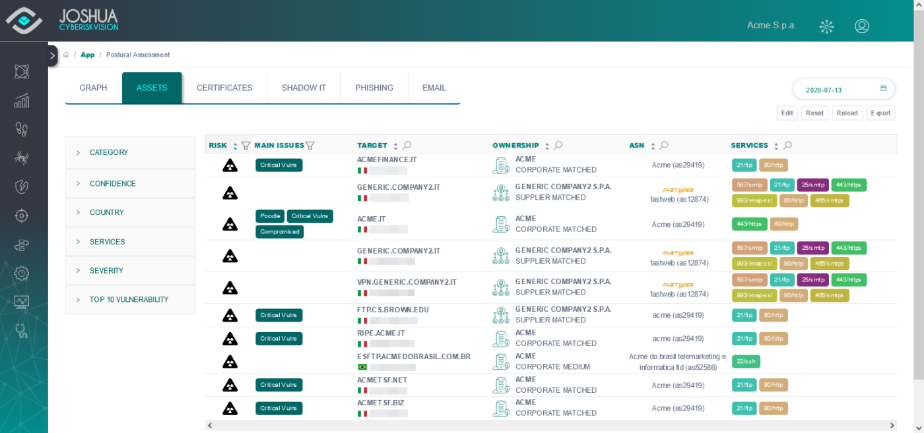The height and width of the screenshot is (433, 924).
Task: Click the Joshua CyberiskVision logo
Action: (x=62, y=20)
